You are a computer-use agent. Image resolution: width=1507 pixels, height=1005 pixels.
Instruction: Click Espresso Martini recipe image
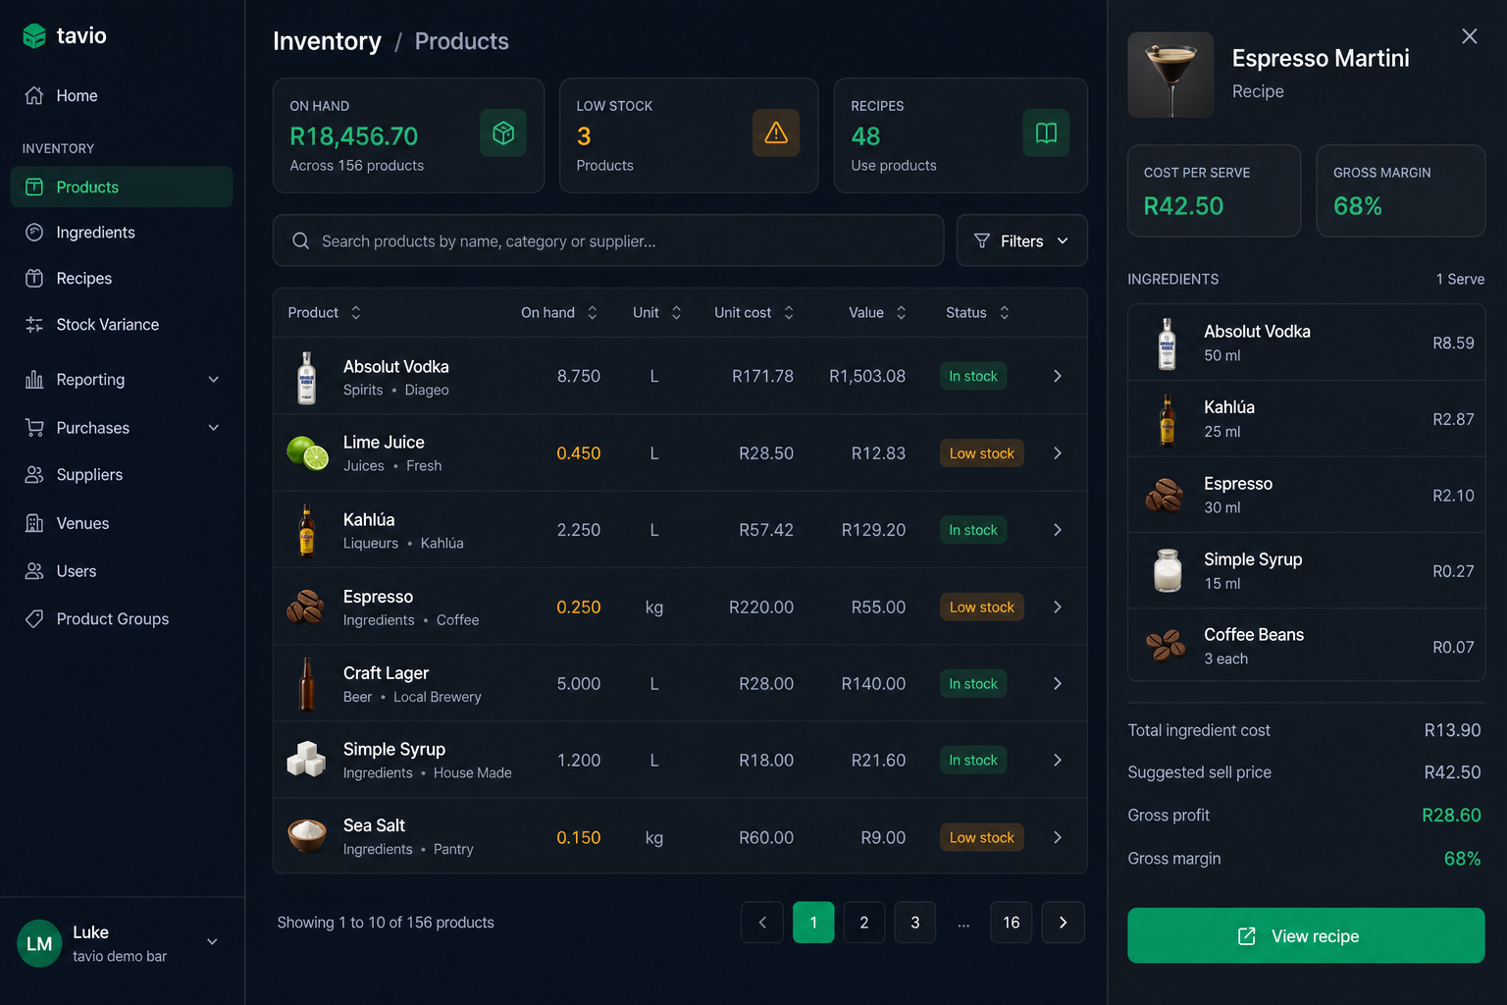(x=1170, y=75)
